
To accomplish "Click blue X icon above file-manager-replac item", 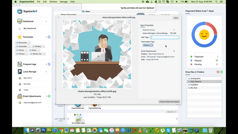I will click(80, 115).
